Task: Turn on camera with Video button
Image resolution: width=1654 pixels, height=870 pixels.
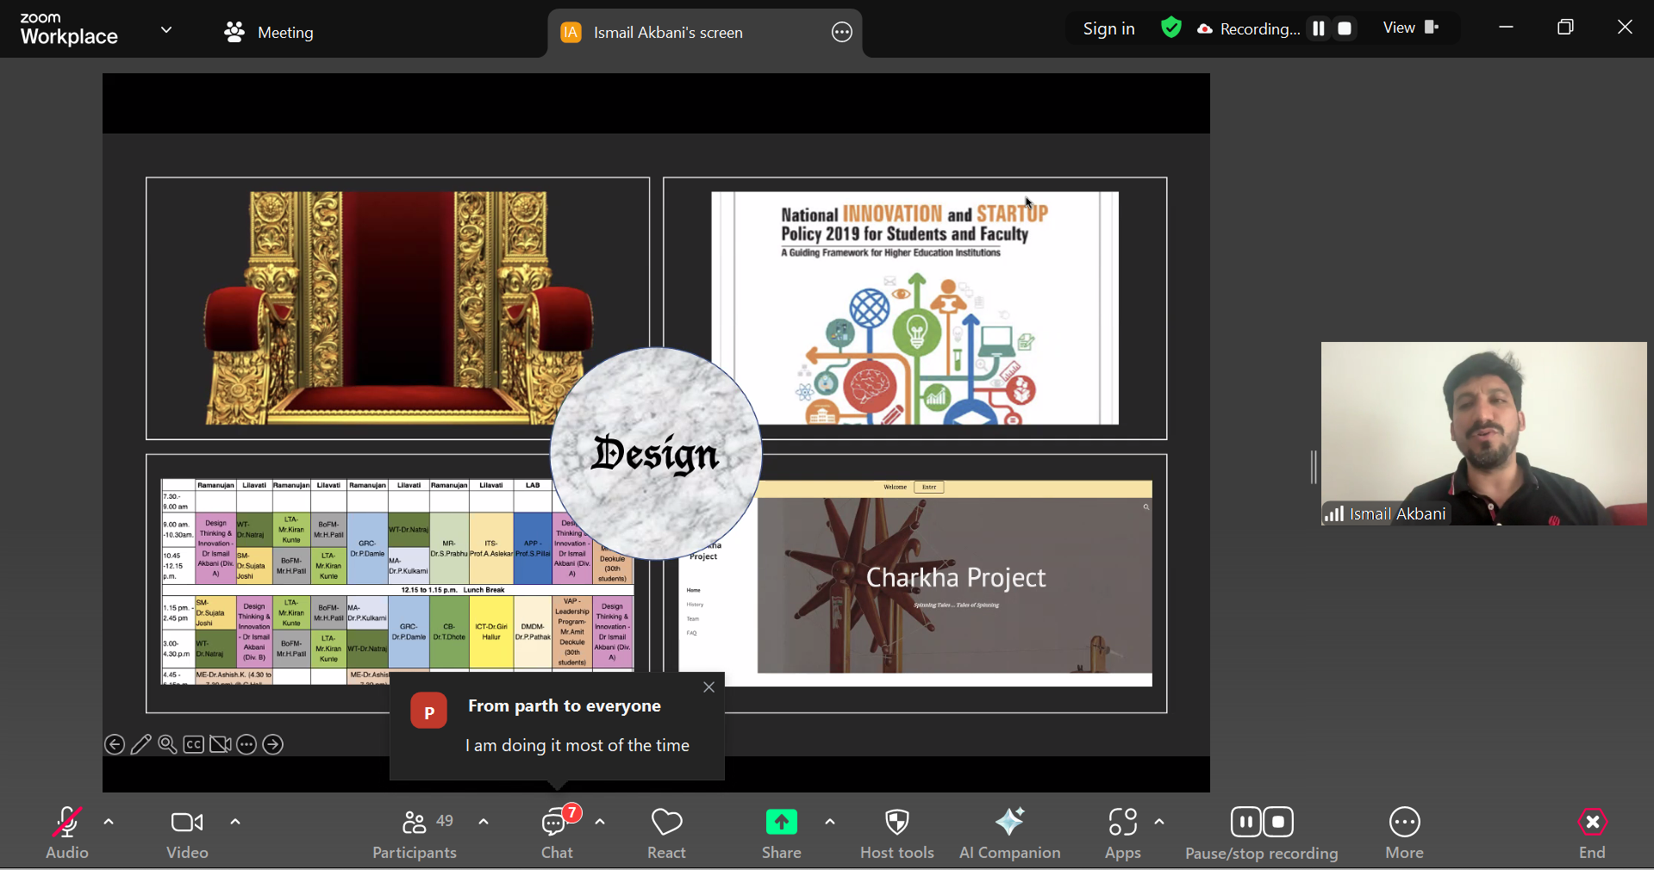Action: pyautogui.click(x=187, y=832)
